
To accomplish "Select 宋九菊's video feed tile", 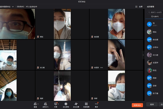I will click(62, 55).
